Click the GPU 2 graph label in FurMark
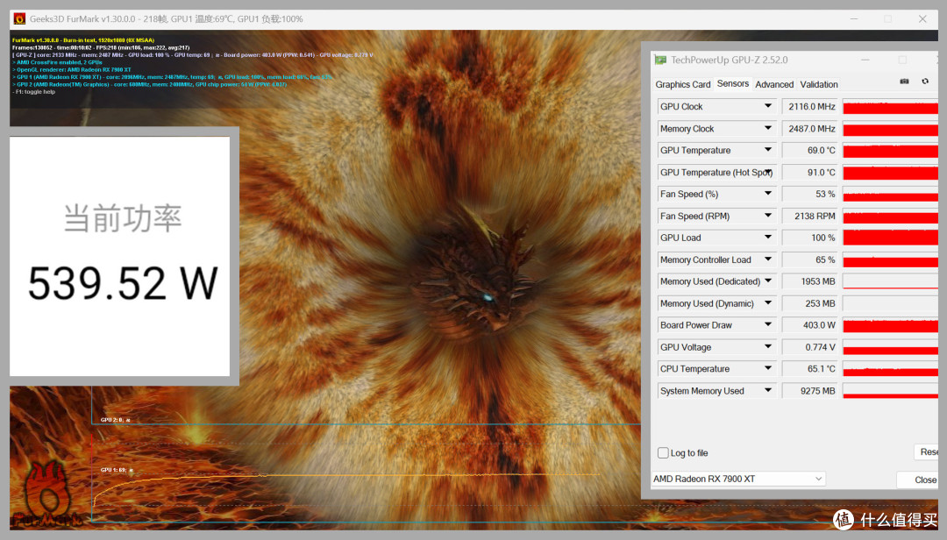 tap(116, 419)
